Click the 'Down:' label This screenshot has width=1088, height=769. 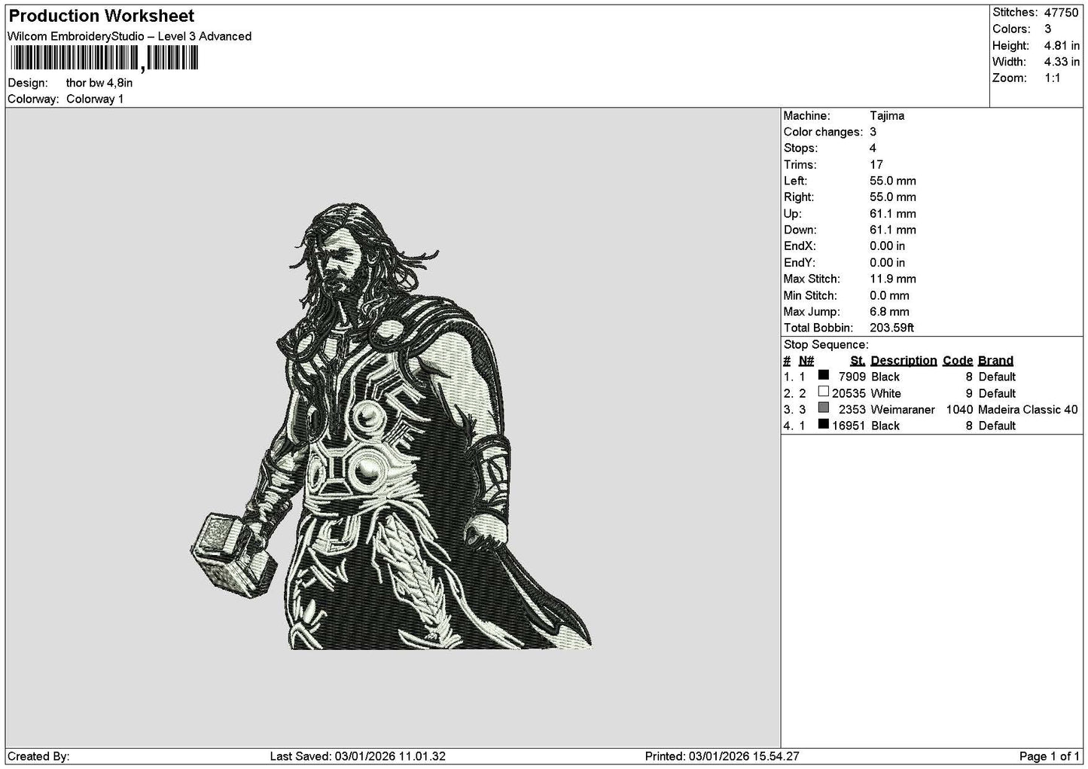click(800, 230)
